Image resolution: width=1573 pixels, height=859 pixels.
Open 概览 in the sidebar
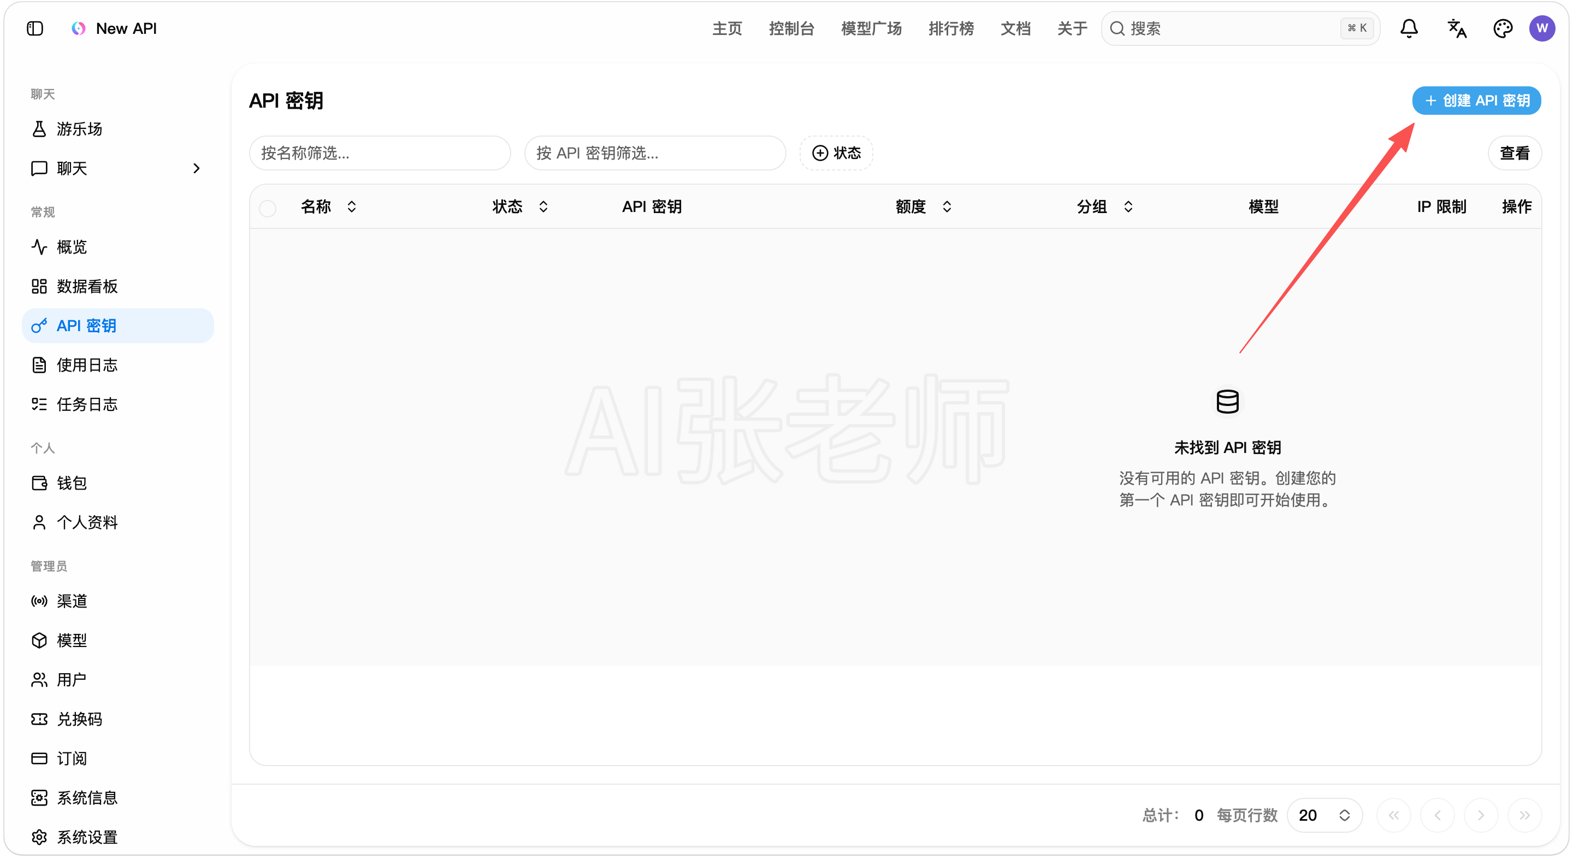(x=118, y=247)
